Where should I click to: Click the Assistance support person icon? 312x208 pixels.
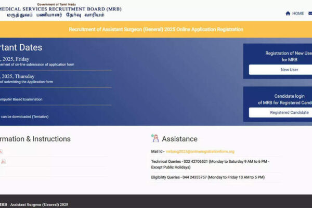155,138
